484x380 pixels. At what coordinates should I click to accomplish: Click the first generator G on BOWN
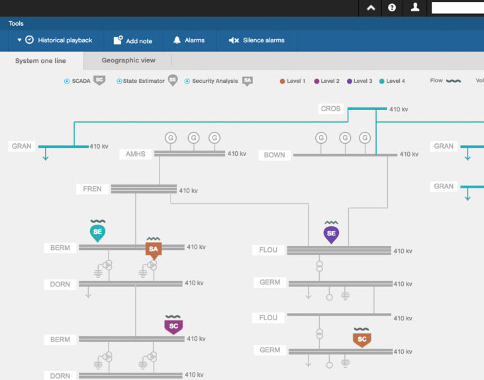(x=321, y=137)
